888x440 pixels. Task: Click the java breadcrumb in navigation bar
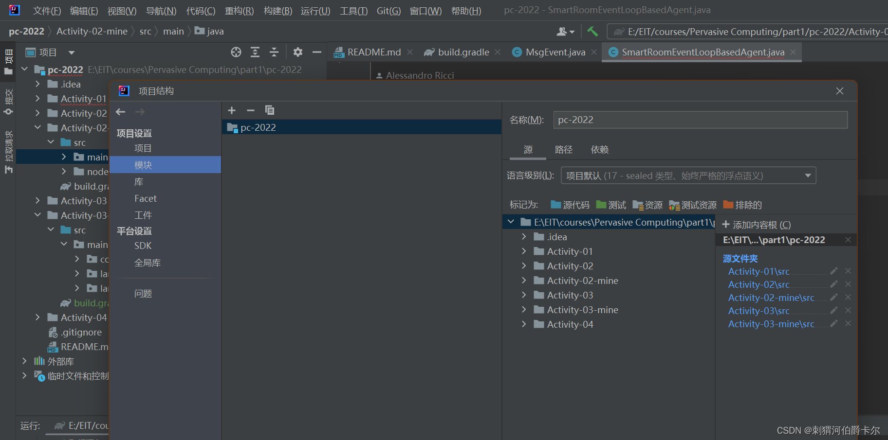[210, 32]
